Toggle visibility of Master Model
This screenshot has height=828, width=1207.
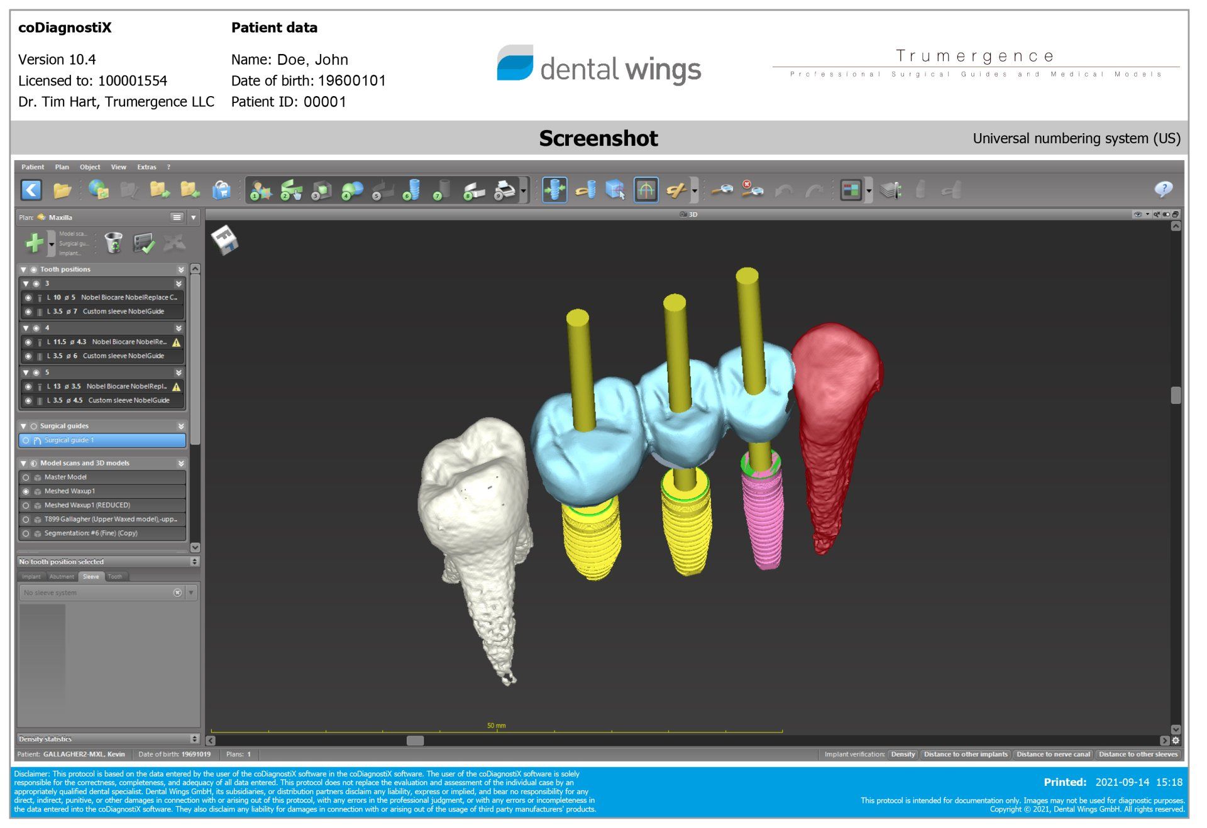coord(26,477)
